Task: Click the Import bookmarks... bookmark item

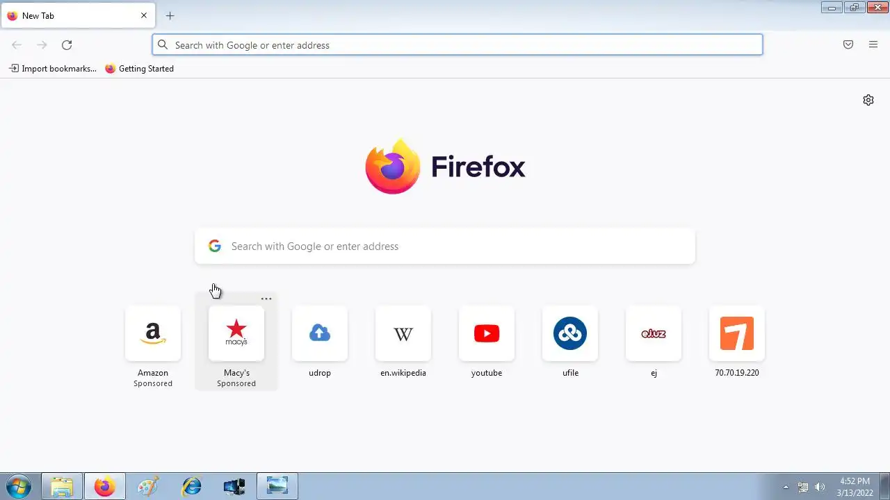Action: click(x=53, y=69)
